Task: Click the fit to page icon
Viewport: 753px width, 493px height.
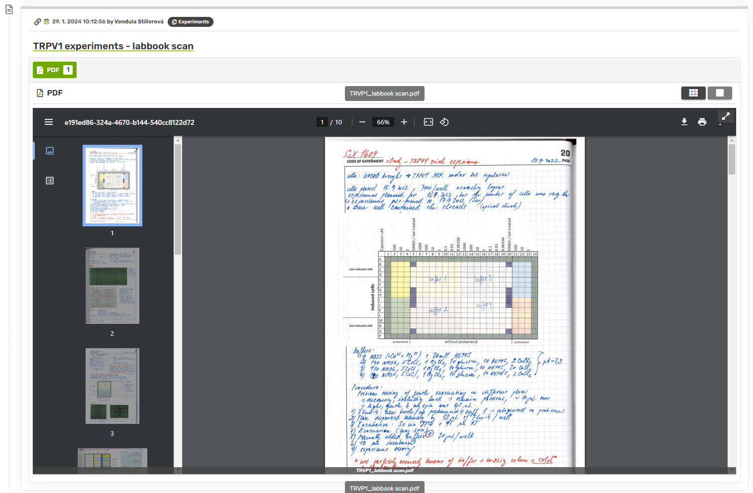Action: pos(428,122)
